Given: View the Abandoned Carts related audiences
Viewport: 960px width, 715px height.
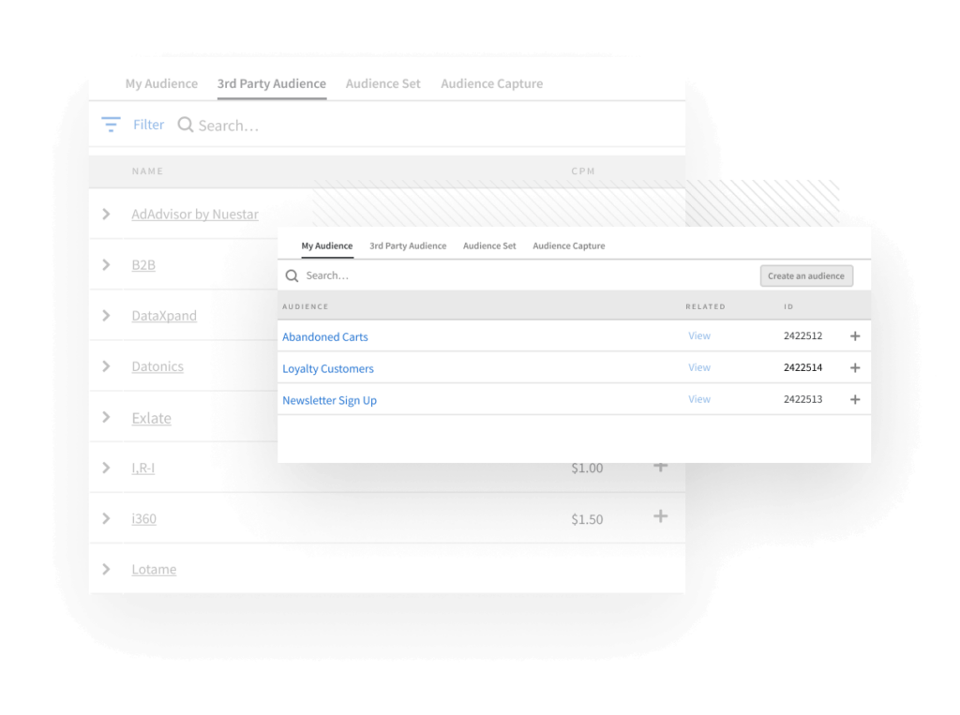Looking at the screenshot, I should [698, 335].
